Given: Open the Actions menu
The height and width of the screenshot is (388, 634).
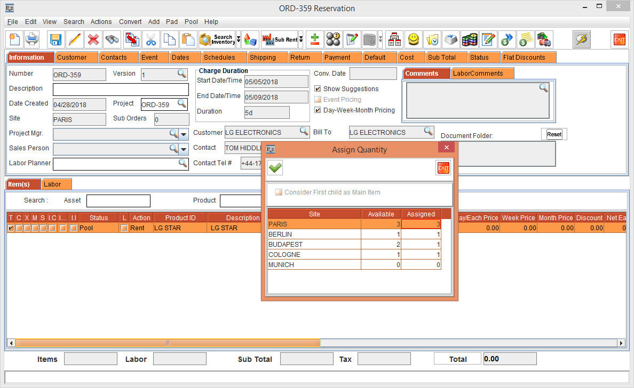Looking at the screenshot, I should click(x=101, y=22).
